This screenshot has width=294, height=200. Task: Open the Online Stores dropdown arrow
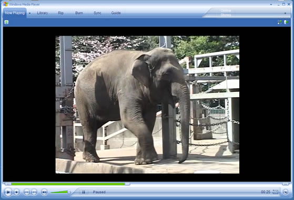tap(285, 13)
